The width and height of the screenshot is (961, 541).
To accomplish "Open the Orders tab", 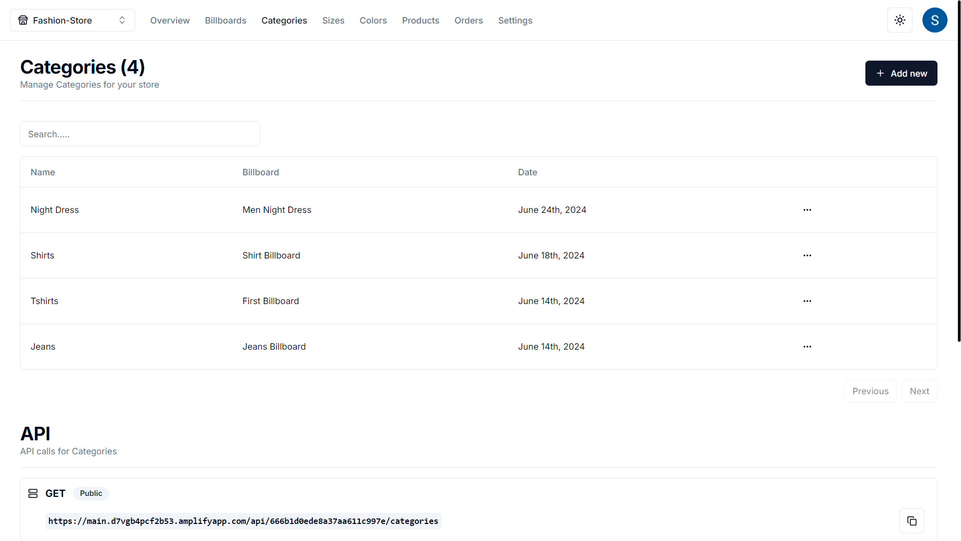I will point(468,21).
